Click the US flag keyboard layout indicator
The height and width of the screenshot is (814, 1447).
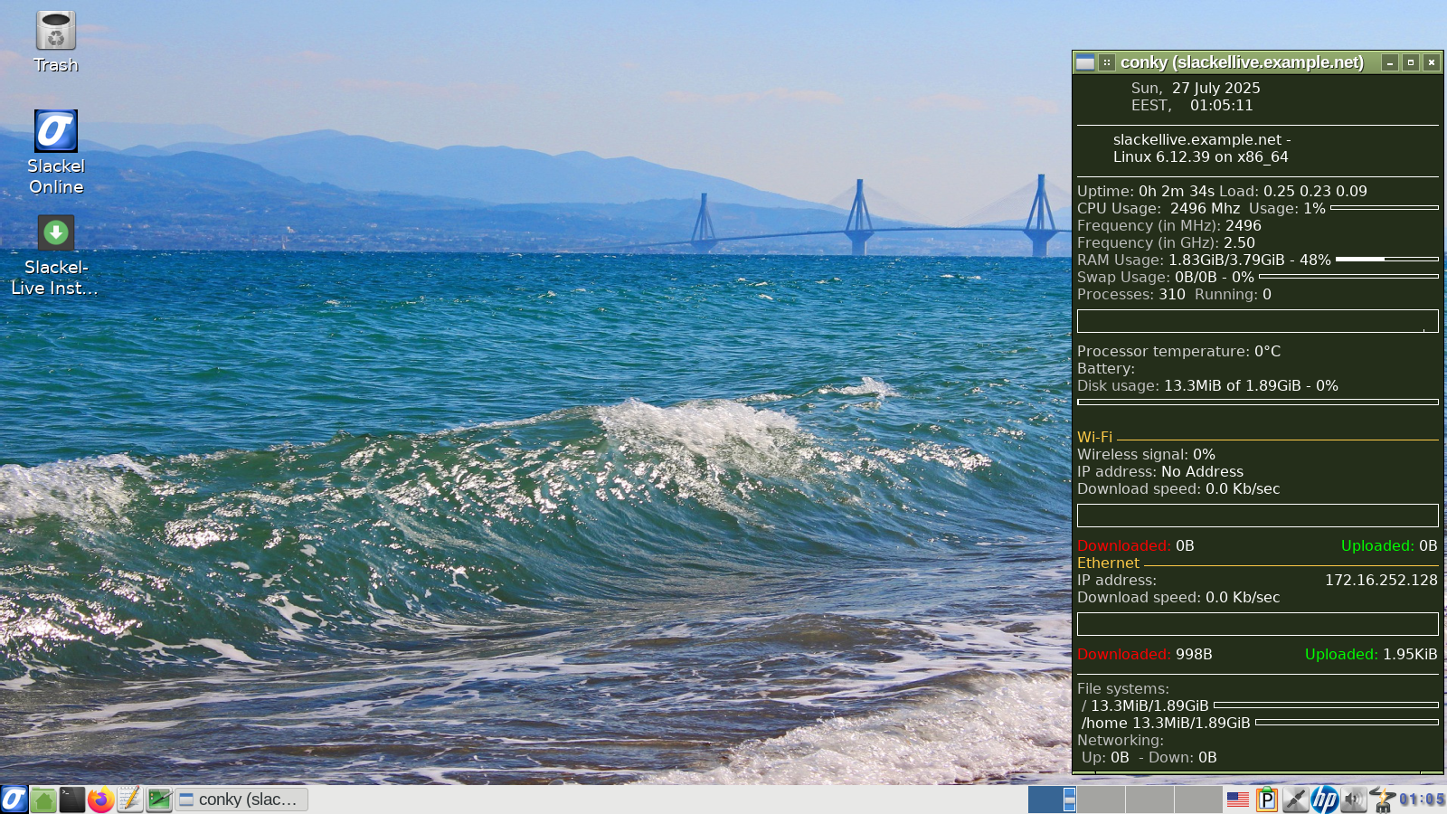(1238, 800)
